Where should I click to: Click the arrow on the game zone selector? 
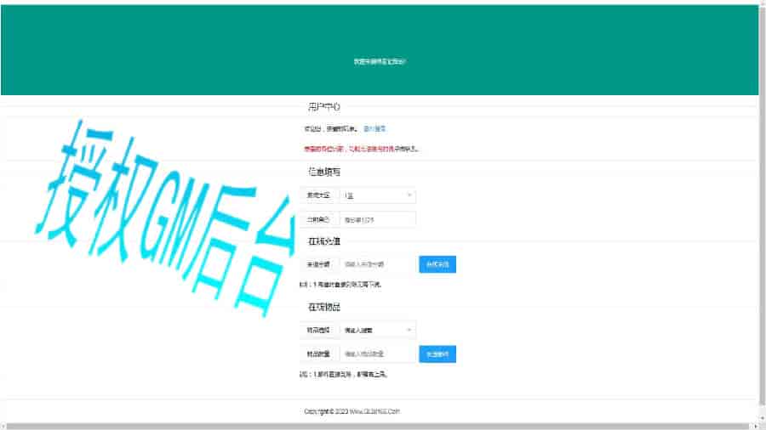click(409, 195)
